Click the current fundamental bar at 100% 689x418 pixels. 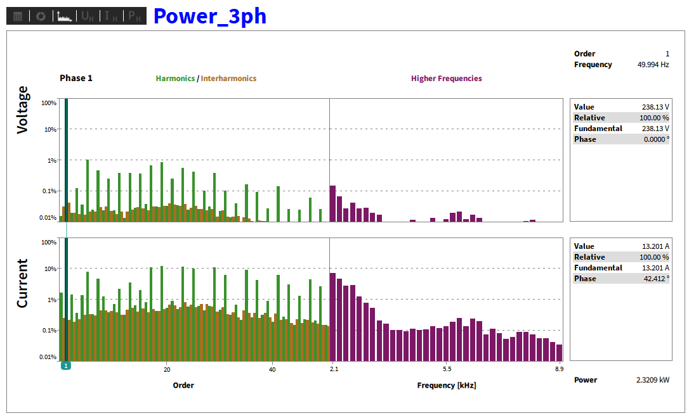[67, 300]
